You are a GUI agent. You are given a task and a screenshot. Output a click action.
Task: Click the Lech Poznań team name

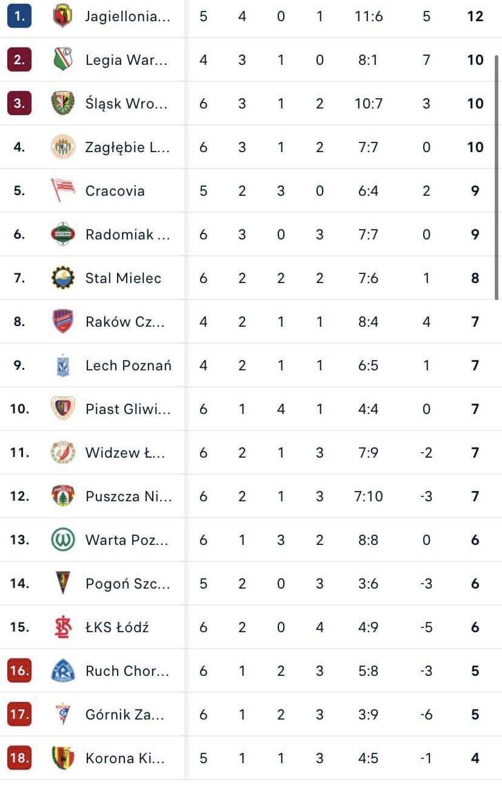[128, 365]
